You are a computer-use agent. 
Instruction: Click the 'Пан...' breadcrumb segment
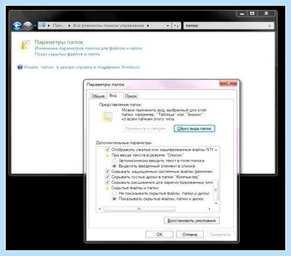point(59,25)
